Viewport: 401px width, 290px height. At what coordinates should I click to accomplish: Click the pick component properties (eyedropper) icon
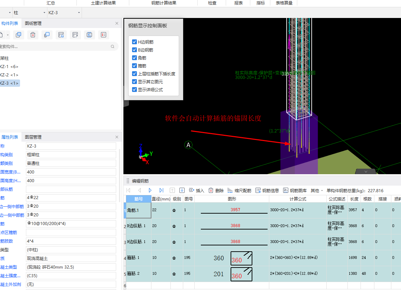(x=75, y=35)
